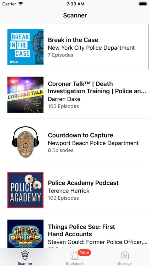Tap the Darren Dake author name
Viewport: 150px width, 266px height.
click(64, 99)
